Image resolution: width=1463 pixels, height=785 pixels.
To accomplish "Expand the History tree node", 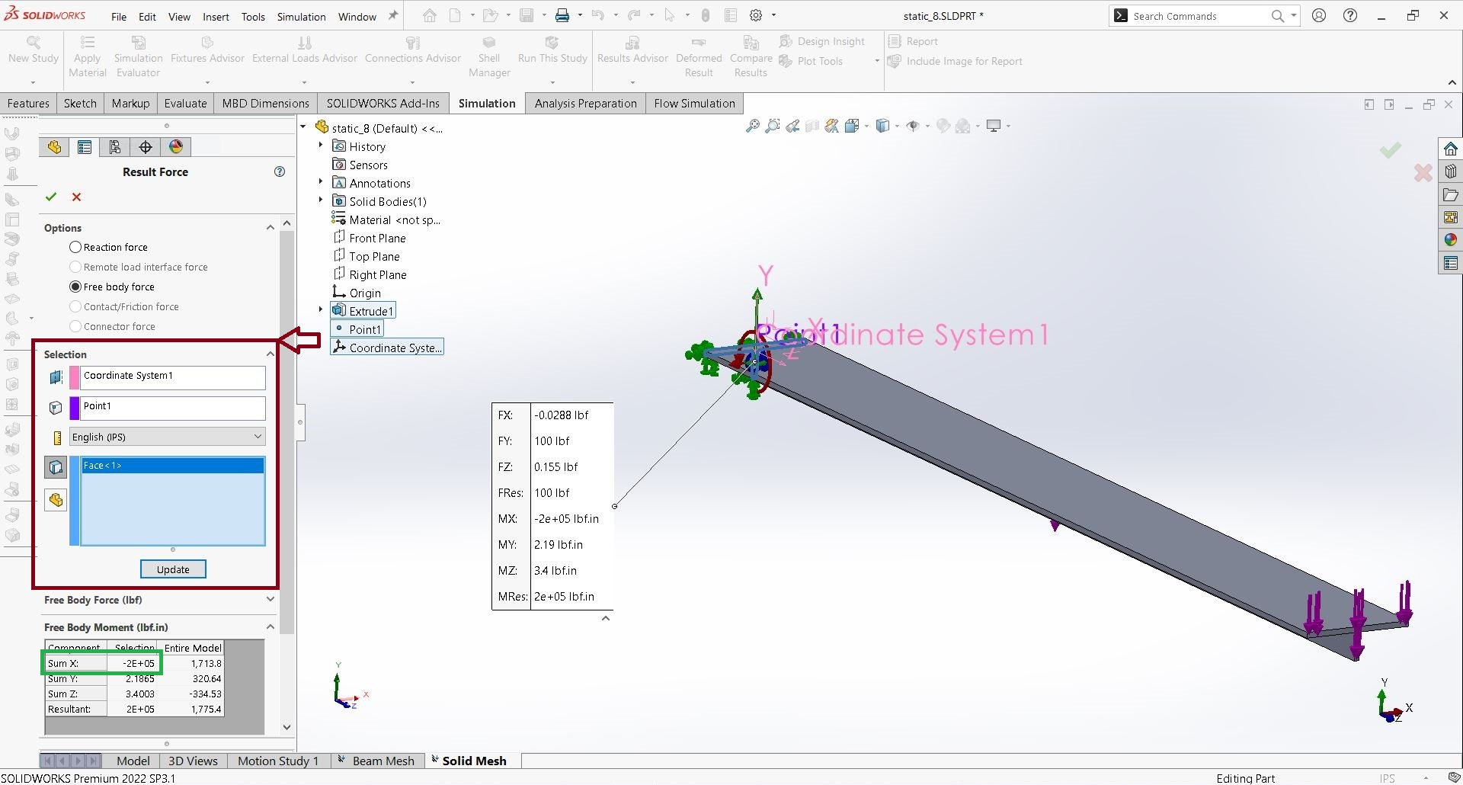I will pos(319,146).
